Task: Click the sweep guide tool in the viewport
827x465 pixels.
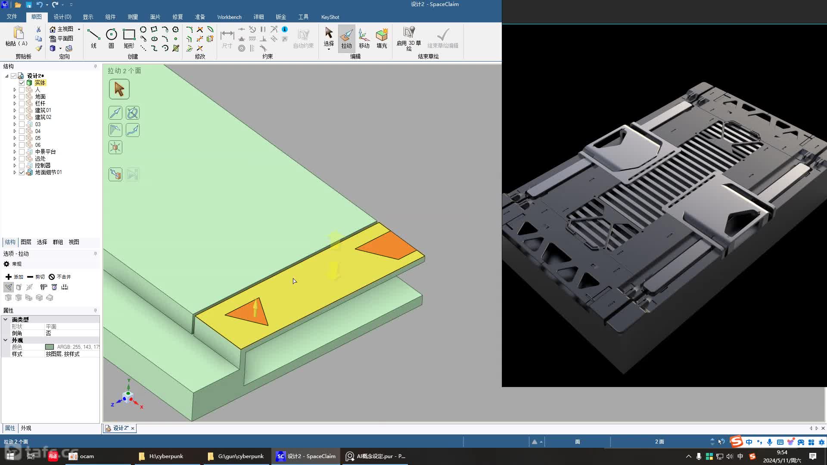Action: point(133,130)
